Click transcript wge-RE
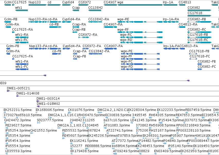Image resolution: width=219 pixels, height=155 pixels. click(140, 22)
